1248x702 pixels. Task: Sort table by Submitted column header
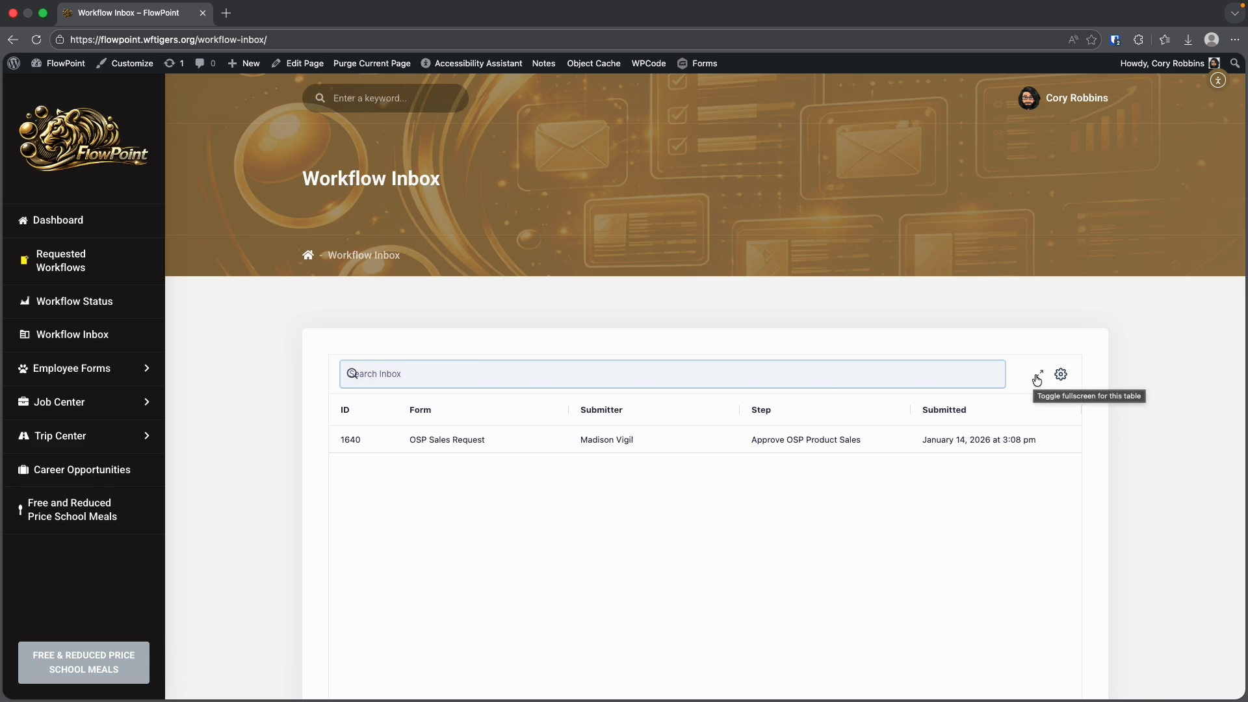coord(944,409)
